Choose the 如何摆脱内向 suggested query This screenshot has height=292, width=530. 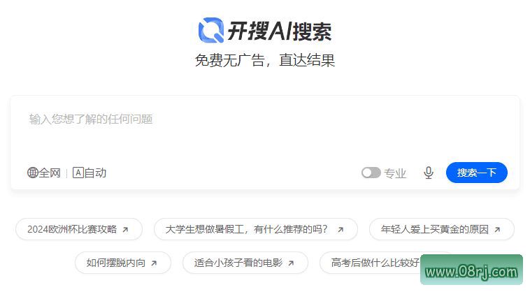click(122, 263)
